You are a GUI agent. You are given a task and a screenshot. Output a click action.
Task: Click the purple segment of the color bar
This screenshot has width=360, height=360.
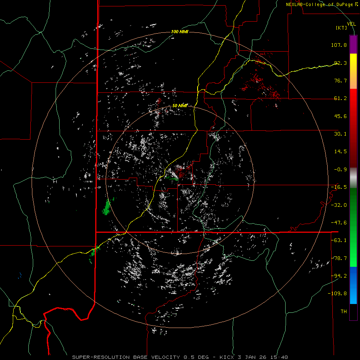pos(353,44)
